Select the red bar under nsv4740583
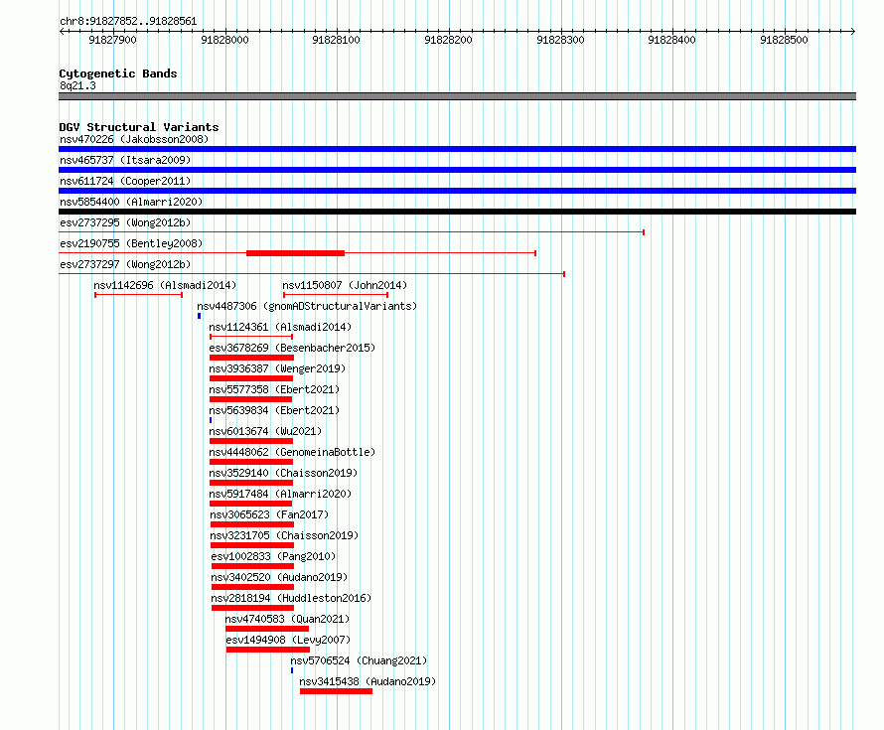Image resolution: width=884 pixels, height=730 pixels. tap(266, 629)
